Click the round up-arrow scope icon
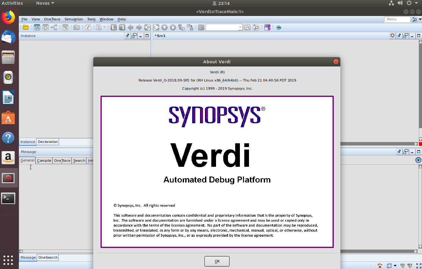The width and height of the screenshot is (422, 269). click(x=164, y=27)
